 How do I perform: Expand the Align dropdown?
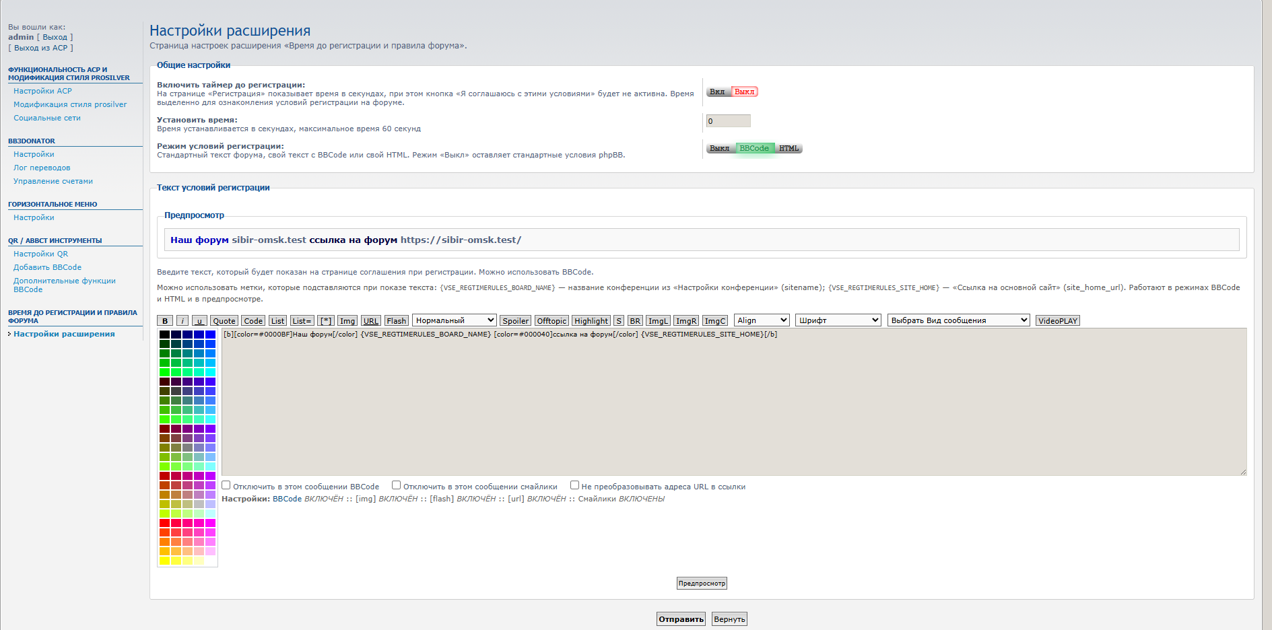762,320
